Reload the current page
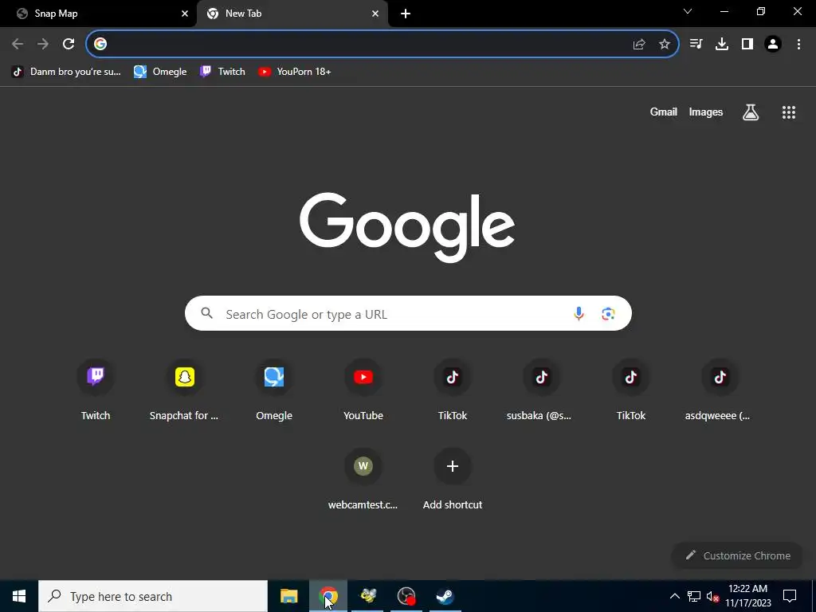 pyautogui.click(x=69, y=45)
